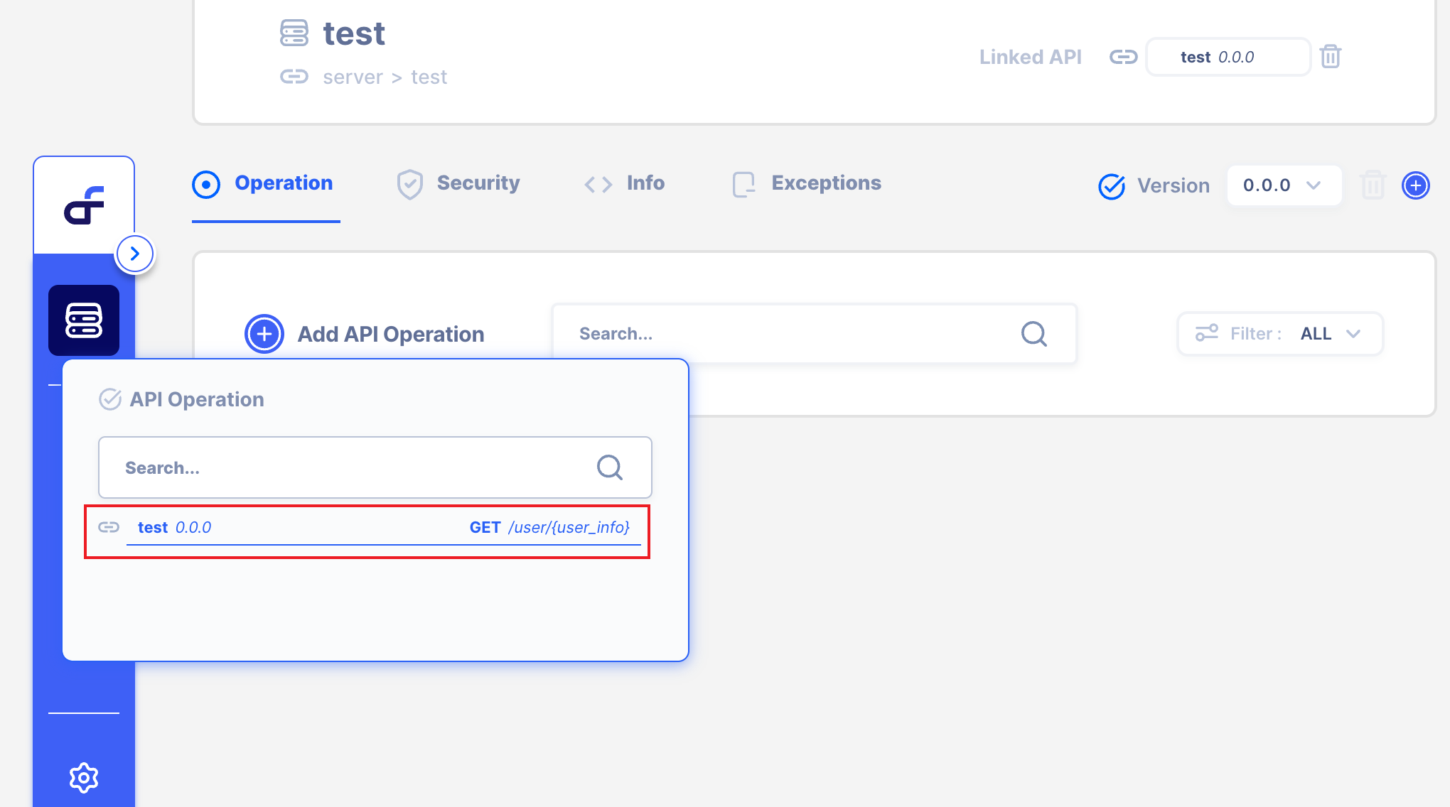Click the settings gear icon at bottom left
The width and height of the screenshot is (1450, 807).
pyautogui.click(x=83, y=778)
